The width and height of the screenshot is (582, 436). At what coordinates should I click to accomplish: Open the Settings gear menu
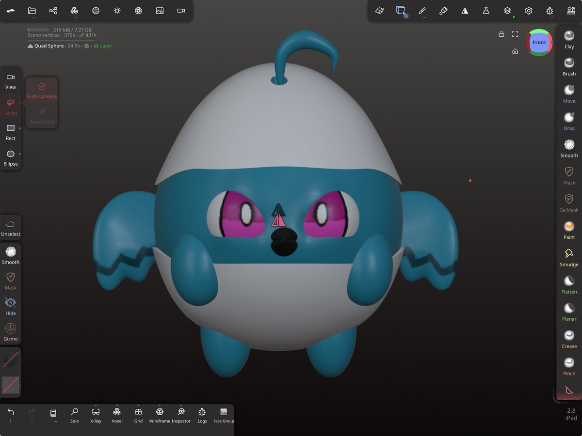[x=529, y=11]
